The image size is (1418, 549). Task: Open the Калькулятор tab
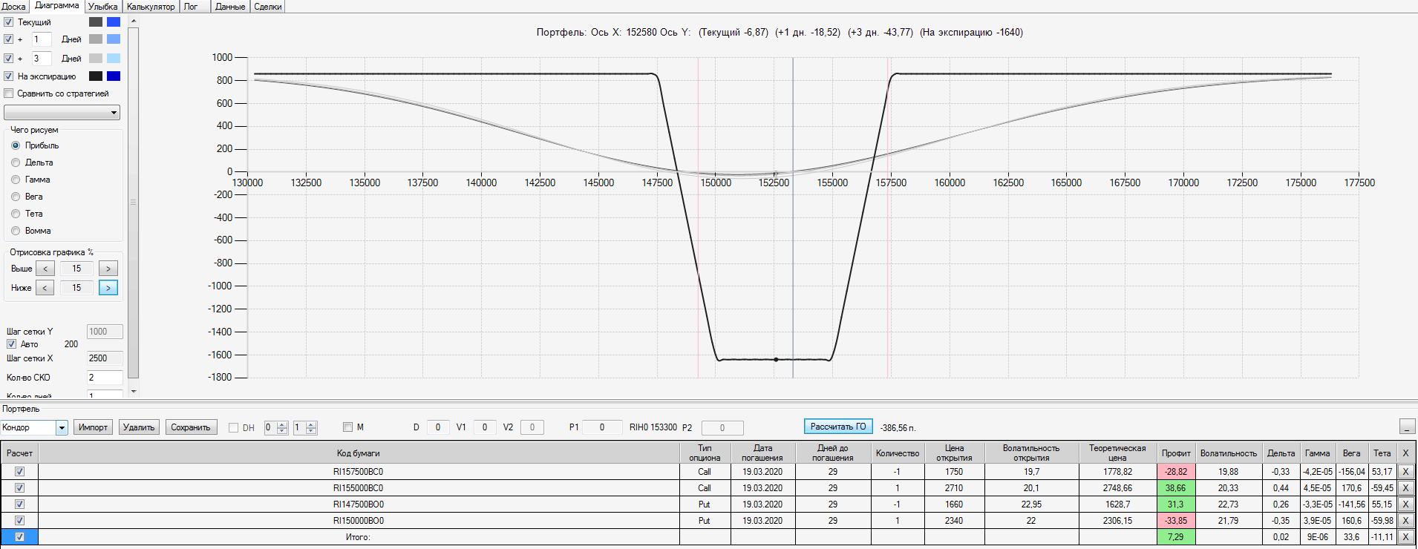pos(151,7)
